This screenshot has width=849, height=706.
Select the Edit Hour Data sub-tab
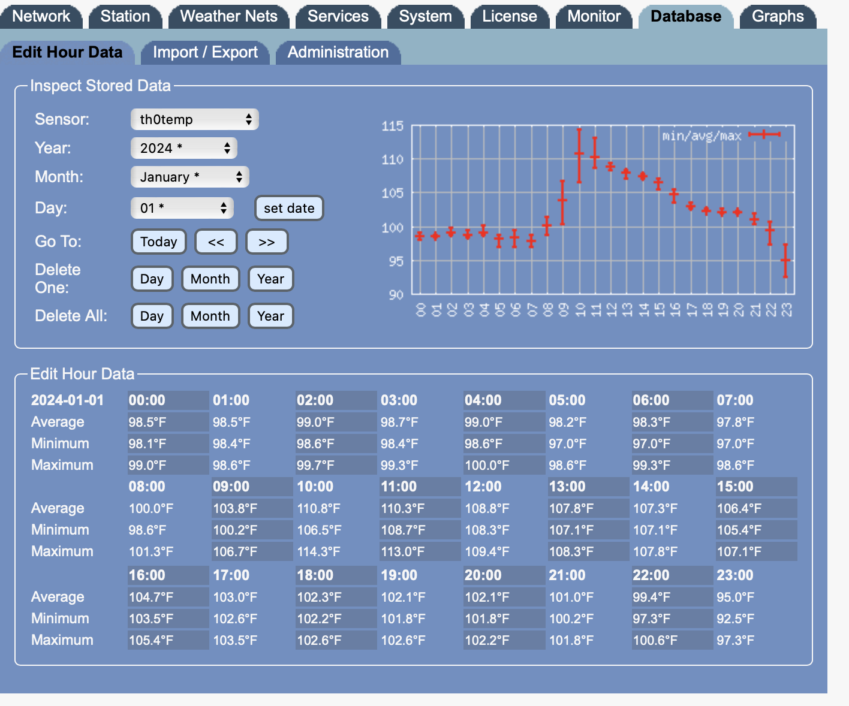pos(67,52)
